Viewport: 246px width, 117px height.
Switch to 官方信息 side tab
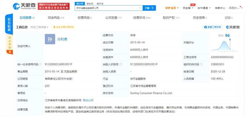pos(9,24)
